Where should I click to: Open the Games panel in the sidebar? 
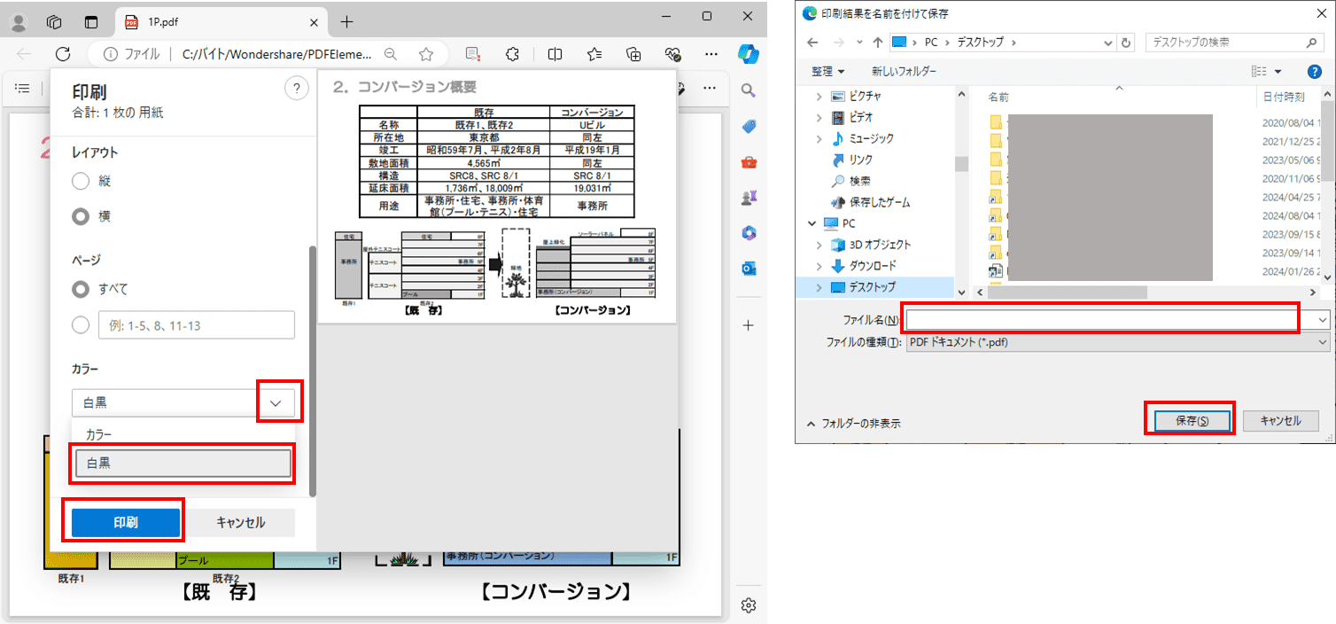click(x=749, y=197)
